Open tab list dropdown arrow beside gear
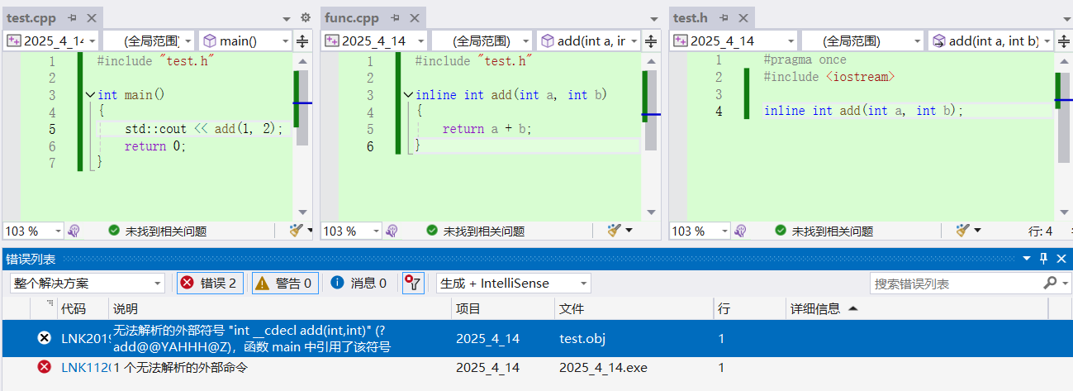1073x391 pixels. click(287, 18)
